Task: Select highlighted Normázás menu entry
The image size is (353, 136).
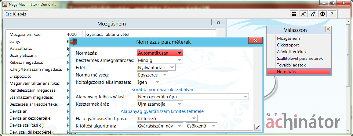Action: [x=299, y=72]
